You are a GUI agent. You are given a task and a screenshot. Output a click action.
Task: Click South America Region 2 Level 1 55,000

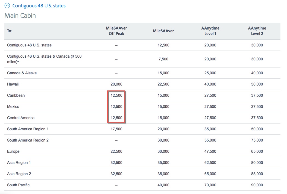(x=210, y=140)
